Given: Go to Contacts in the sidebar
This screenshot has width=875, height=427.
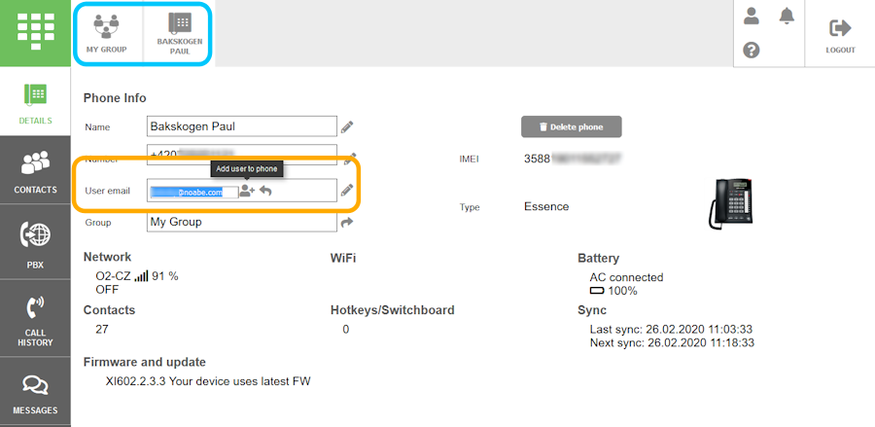Looking at the screenshot, I should (35, 172).
